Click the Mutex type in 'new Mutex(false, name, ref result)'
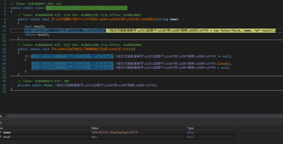Viewport: 283px width, 144px height. (225, 30)
